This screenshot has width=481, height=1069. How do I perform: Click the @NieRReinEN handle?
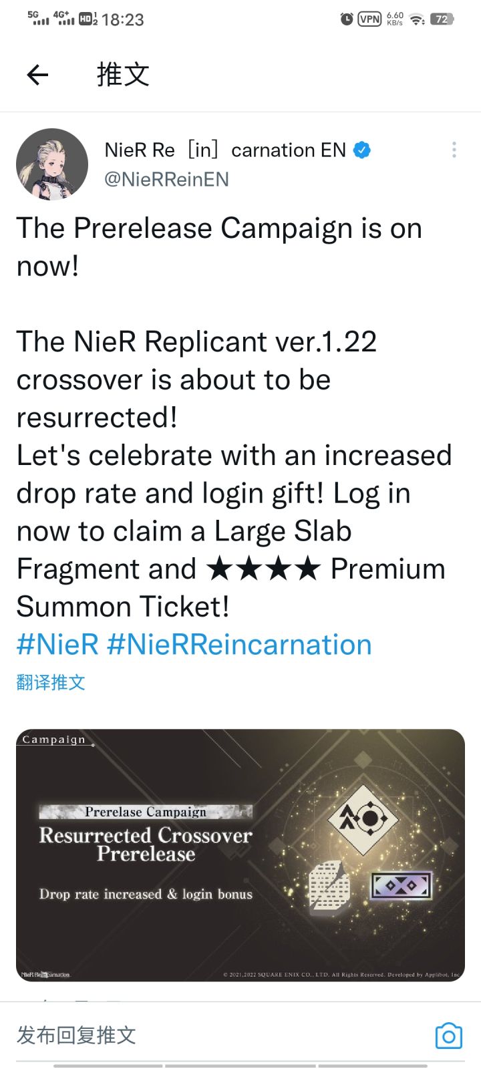(x=166, y=179)
